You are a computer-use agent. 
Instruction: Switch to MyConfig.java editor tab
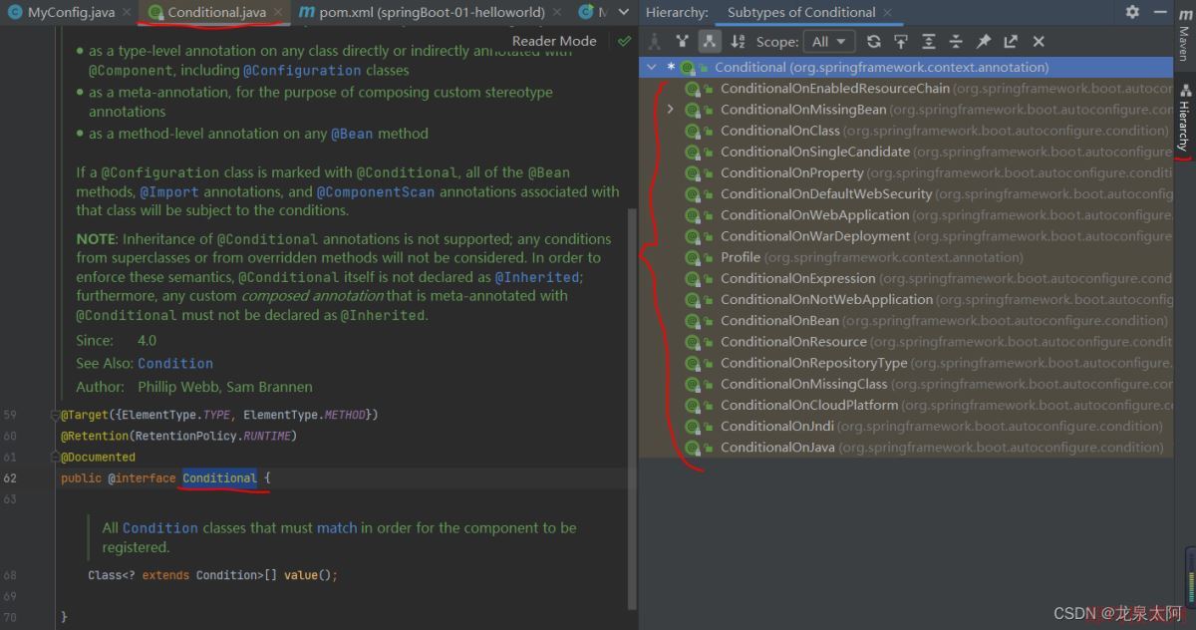tap(70, 12)
